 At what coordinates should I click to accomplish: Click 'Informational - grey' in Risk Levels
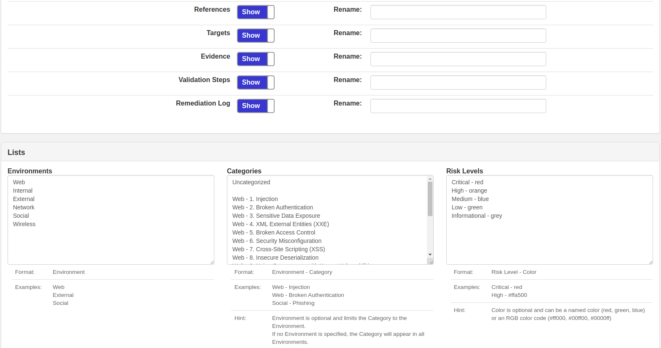(x=477, y=216)
